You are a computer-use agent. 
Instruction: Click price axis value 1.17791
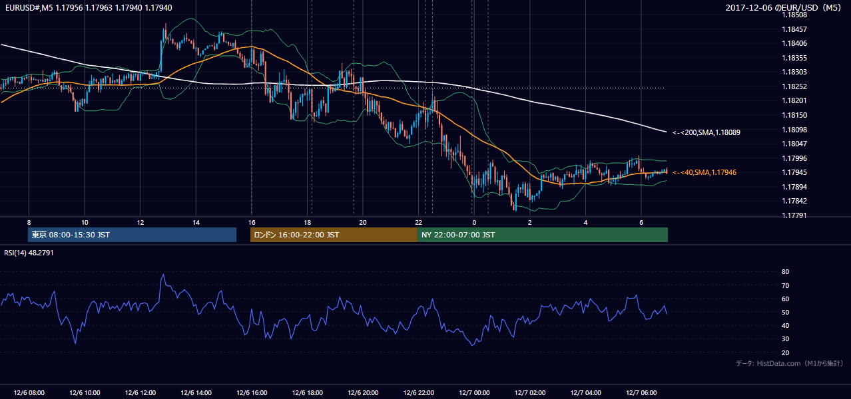[x=794, y=215]
